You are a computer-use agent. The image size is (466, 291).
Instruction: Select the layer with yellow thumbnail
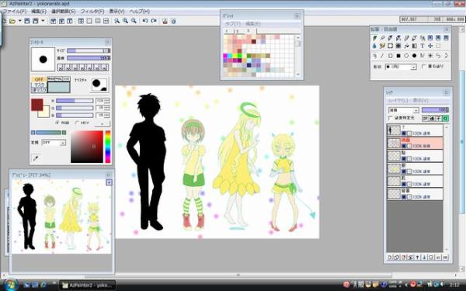tap(415, 168)
